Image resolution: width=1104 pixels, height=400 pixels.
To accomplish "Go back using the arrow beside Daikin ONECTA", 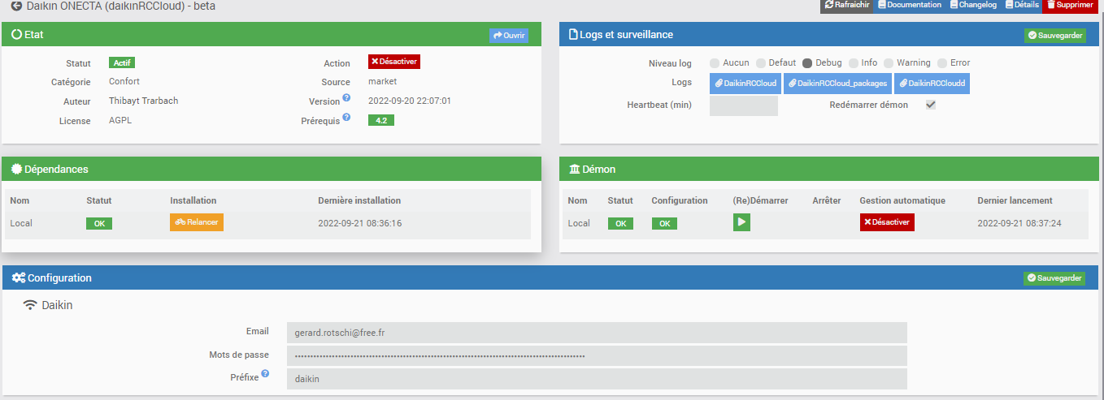I will coord(16,5).
